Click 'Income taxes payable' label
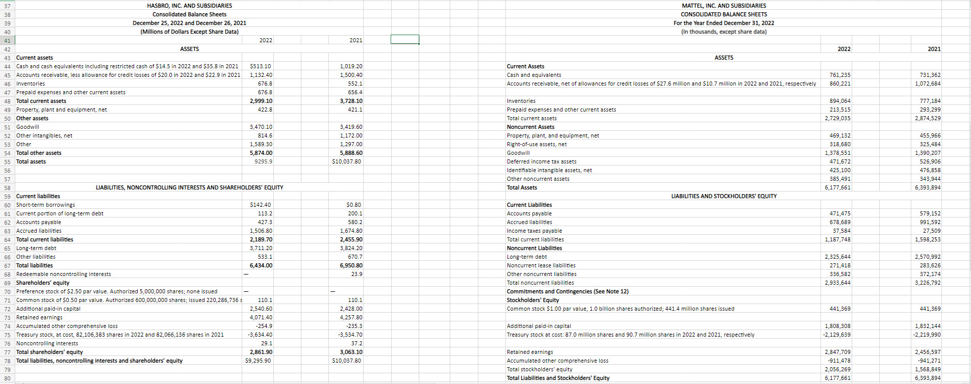Viewport: 971px width, 384px height. (534, 231)
